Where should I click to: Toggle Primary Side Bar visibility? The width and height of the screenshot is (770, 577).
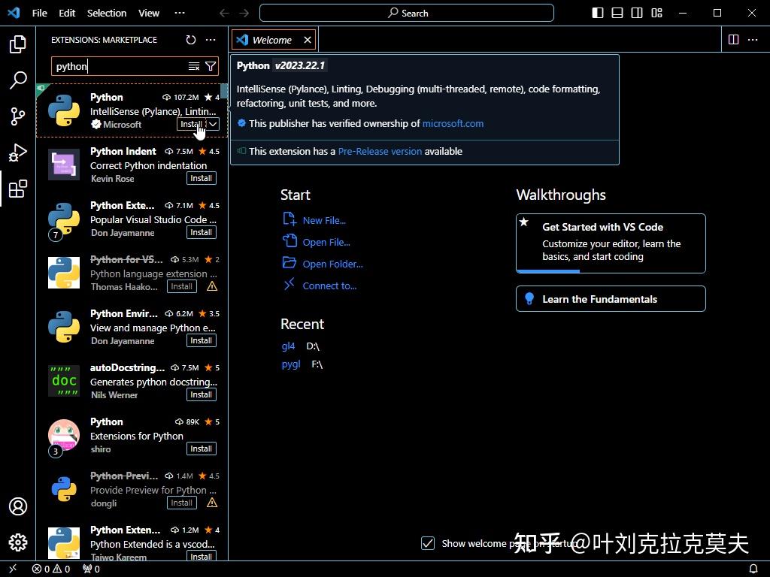pos(597,13)
